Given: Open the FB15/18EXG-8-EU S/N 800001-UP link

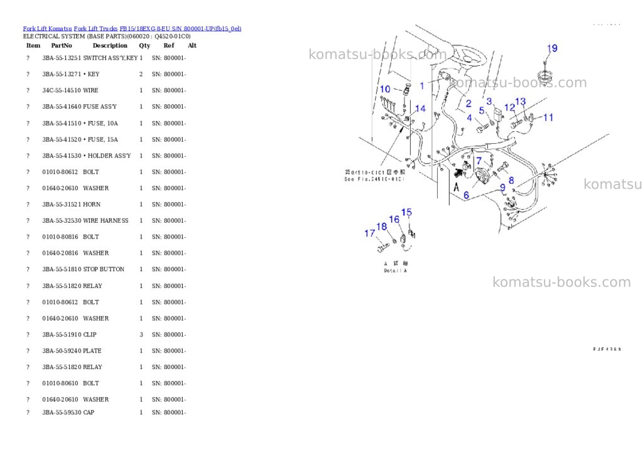Looking at the screenshot, I should click(180, 29).
